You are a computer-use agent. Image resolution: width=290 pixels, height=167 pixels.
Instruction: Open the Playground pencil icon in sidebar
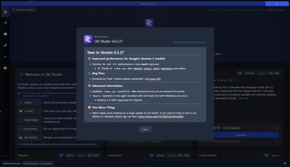pos(5,45)
